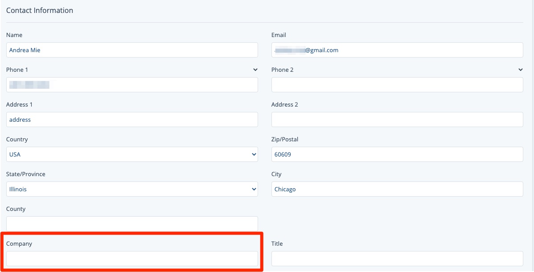Open the Country dropdown showing USA
Image resolution: width=534 pixels, height=272 pixels.
132,154
